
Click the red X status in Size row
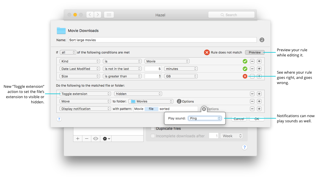(x=245, y=76)
